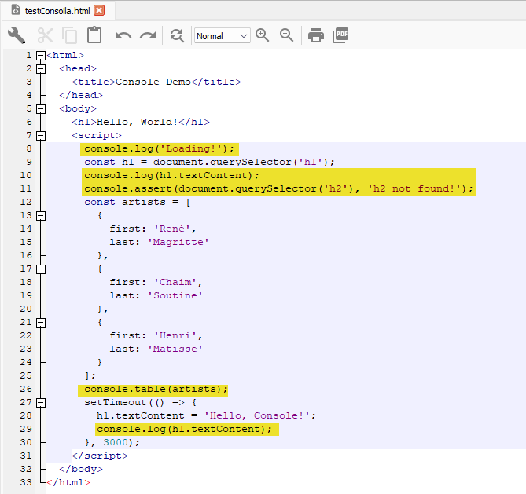This screenshot has height=494, width=526.
Task: Zoom out with the magnifier minus
Action: point(287,35)
